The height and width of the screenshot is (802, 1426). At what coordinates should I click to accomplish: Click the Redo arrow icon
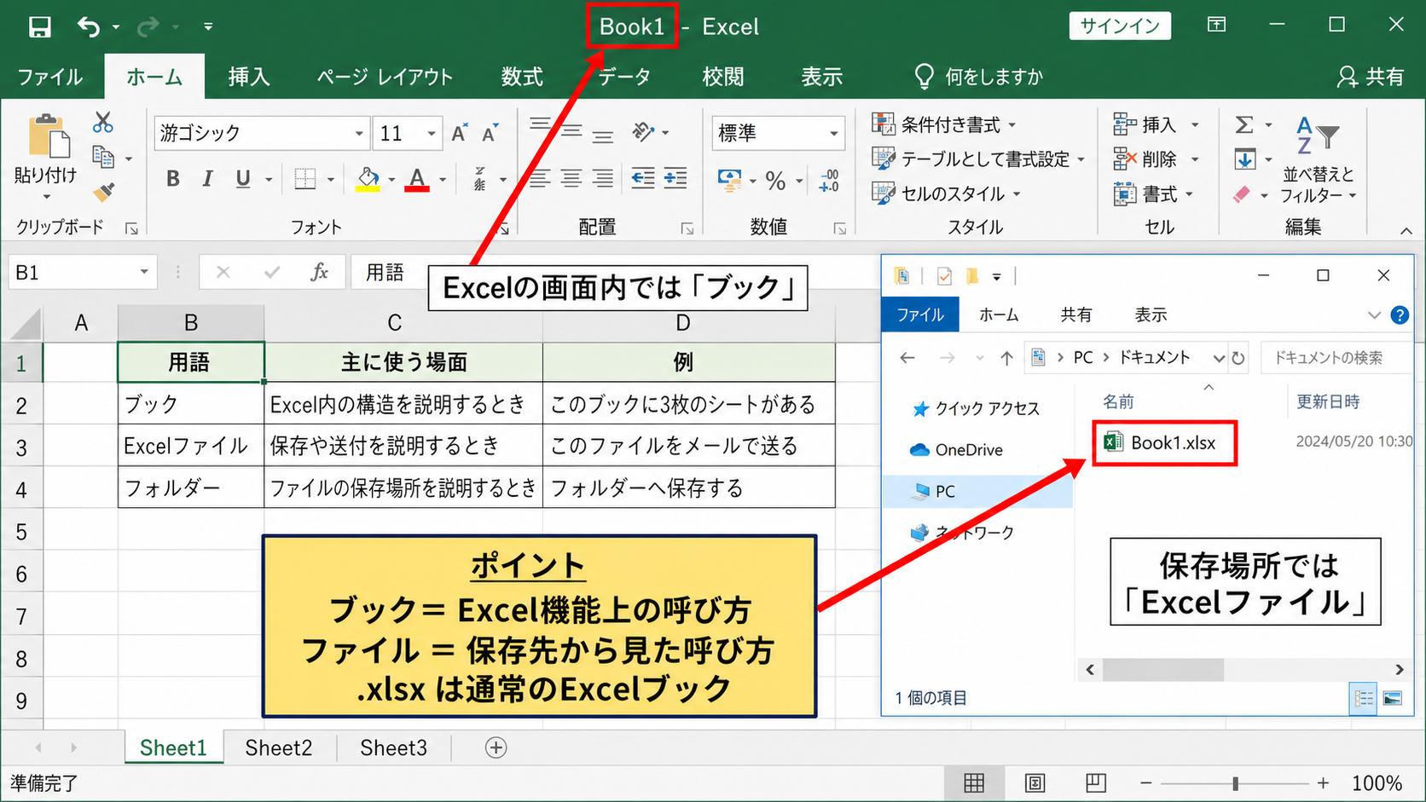coord(148,27)
